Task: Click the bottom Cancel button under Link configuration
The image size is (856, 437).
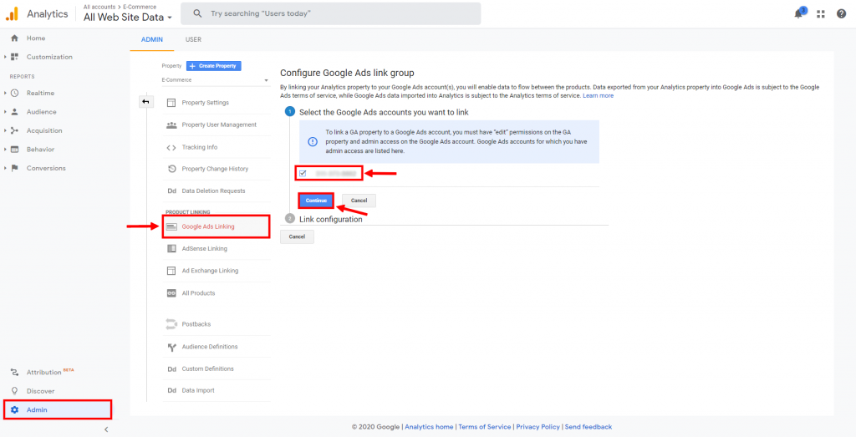Action: point(297,236)
